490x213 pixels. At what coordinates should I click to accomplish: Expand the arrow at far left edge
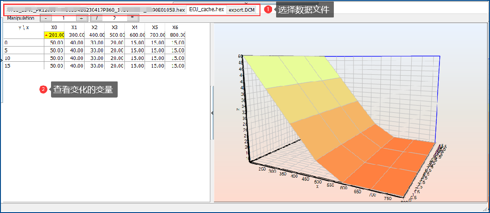point(1,60)
